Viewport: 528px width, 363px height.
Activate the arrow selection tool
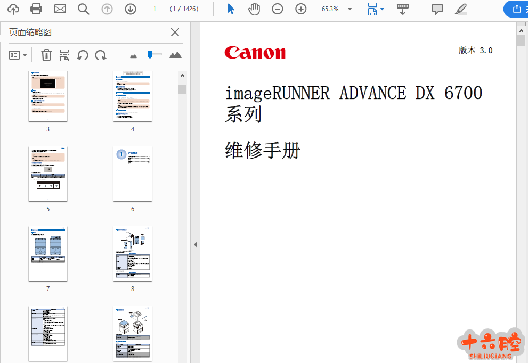coord(231,9)
